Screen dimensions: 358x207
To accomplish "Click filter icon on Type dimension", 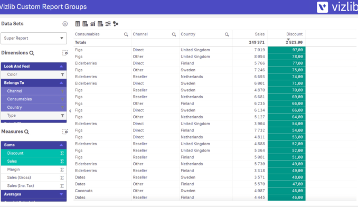I will (x=62, y=116).
